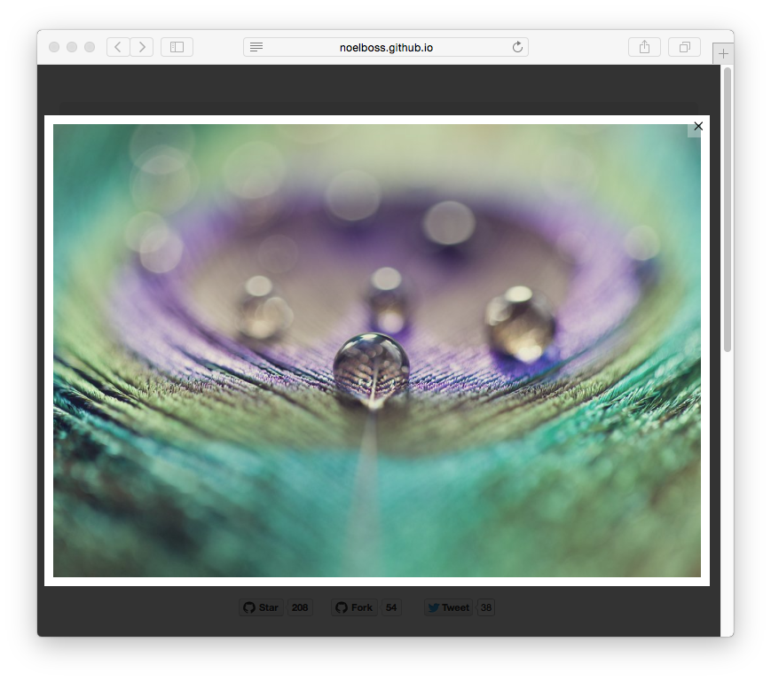Click the peacock feather water drop photo
771x681 pixels.
coord(377,350)
